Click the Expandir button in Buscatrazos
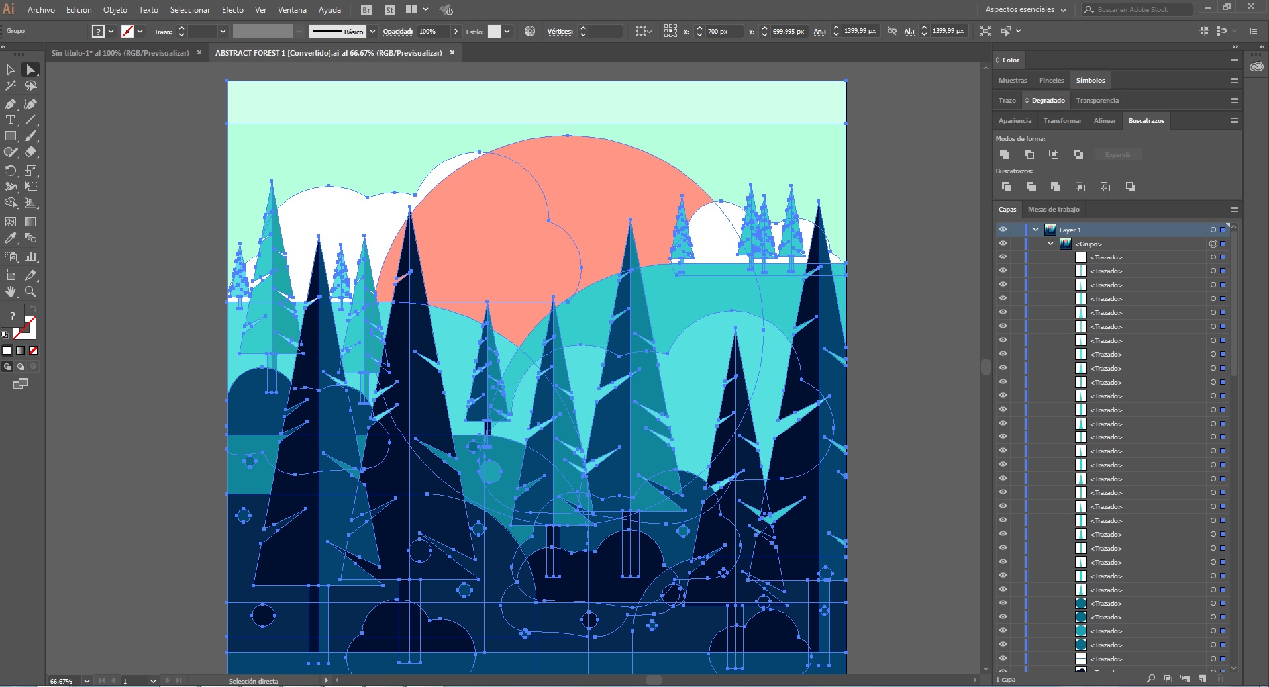Screen dimensions: 1269x687 (x=1117, y=154)
